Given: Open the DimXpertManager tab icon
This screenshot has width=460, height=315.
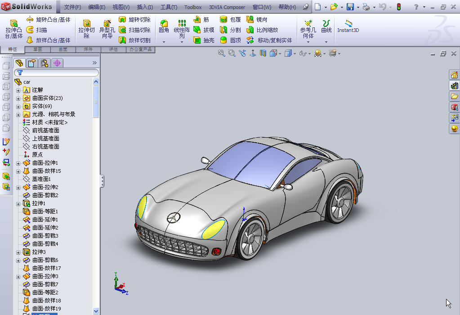Looking at the screenshot, I should (57, 63).
